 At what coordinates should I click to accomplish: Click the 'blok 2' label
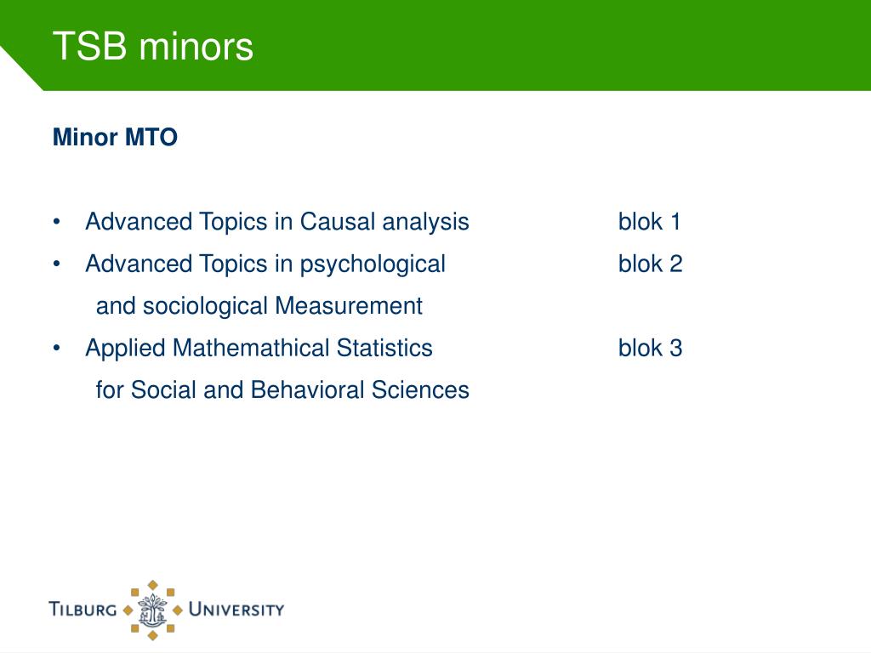pos(651,264)
